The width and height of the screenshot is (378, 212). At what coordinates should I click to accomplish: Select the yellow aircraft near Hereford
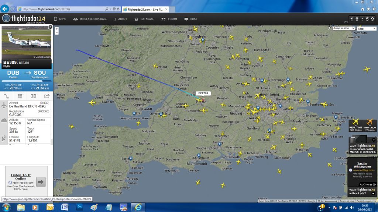(x=155, y=66)
